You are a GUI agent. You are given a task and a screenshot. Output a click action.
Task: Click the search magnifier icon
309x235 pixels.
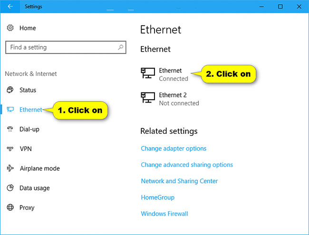[121, 47]
